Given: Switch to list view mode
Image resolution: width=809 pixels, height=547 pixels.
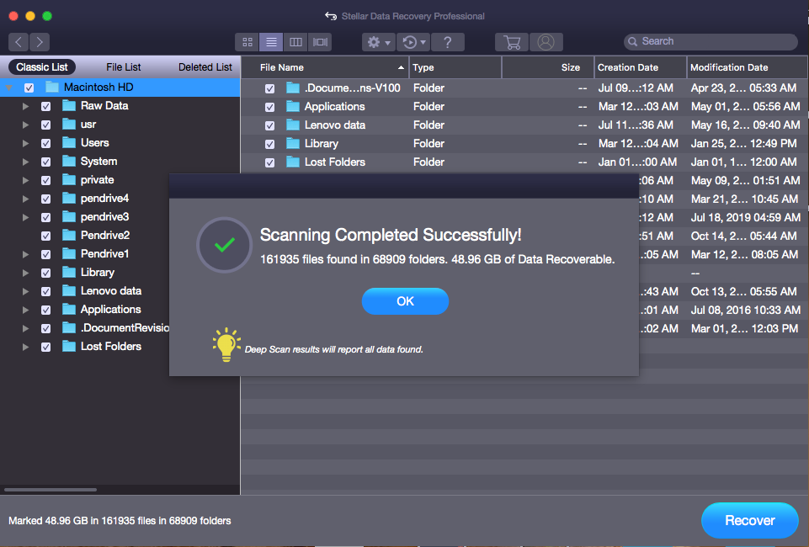Looking at the screenshot, I should [x=271, y=42].
